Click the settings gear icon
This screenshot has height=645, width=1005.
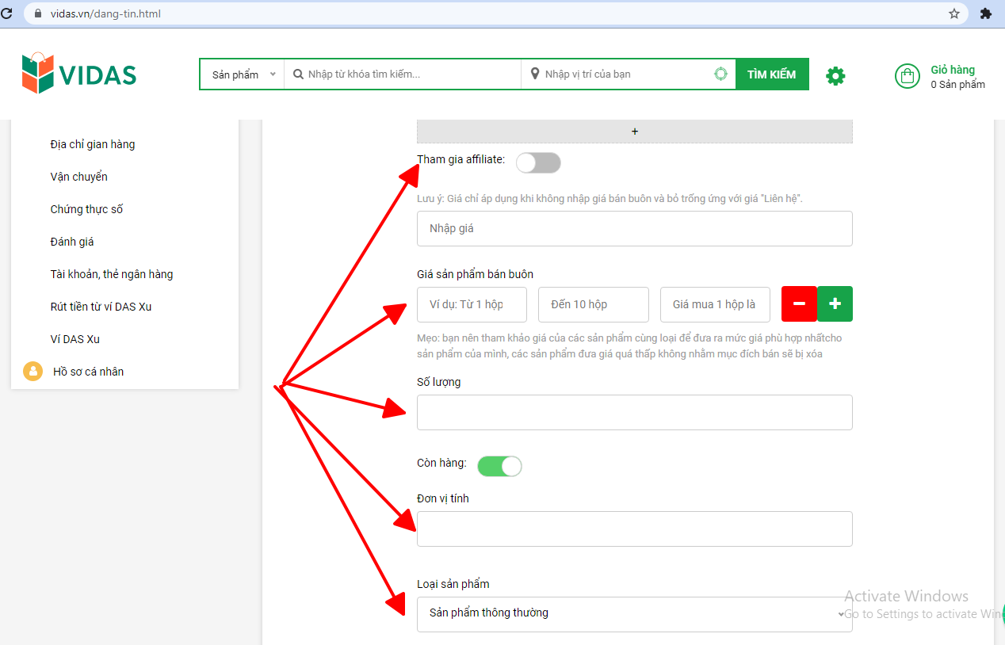[835, 76]
